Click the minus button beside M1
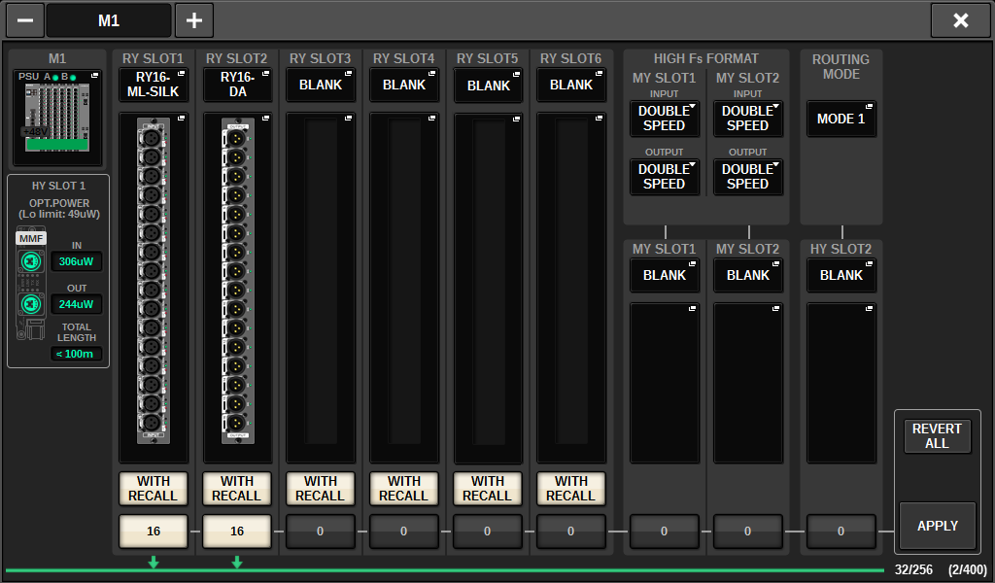The height and width of the screenshot is (583, 995). click(23, 20)
